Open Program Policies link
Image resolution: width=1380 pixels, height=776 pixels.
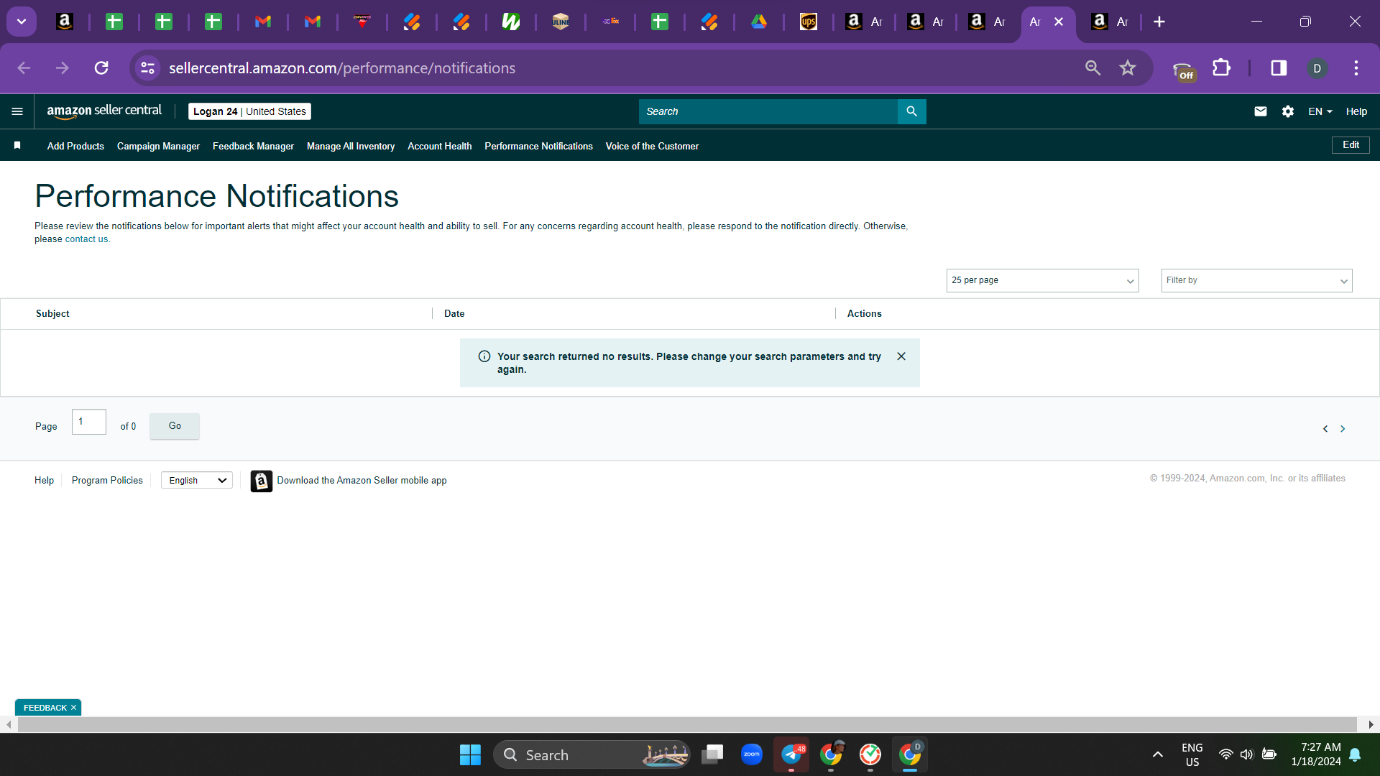[x=107, y=481]
